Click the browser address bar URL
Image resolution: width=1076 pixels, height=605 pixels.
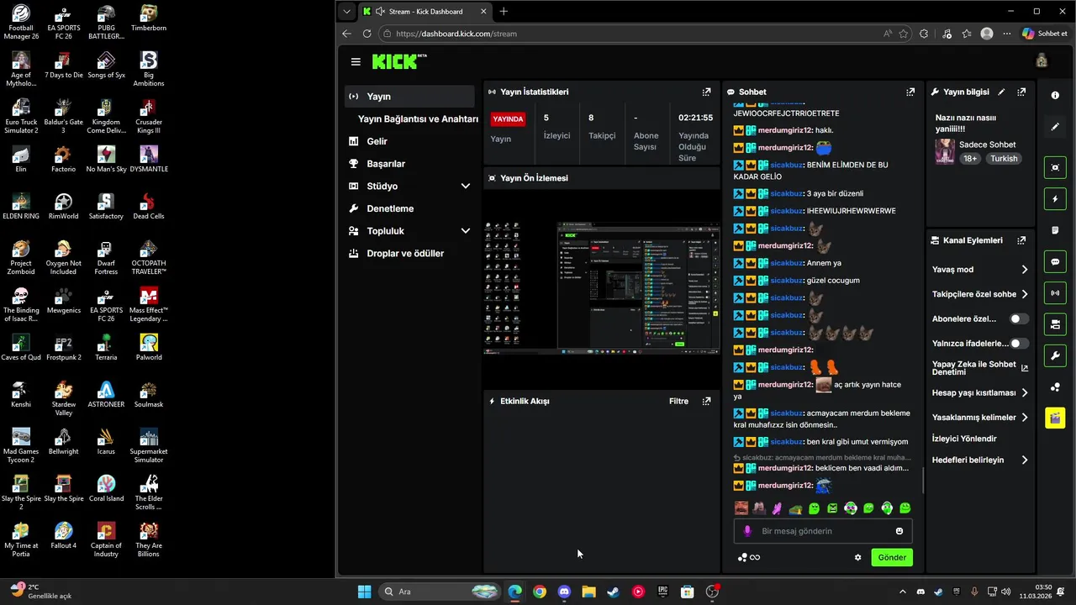[x=456, y=34]
